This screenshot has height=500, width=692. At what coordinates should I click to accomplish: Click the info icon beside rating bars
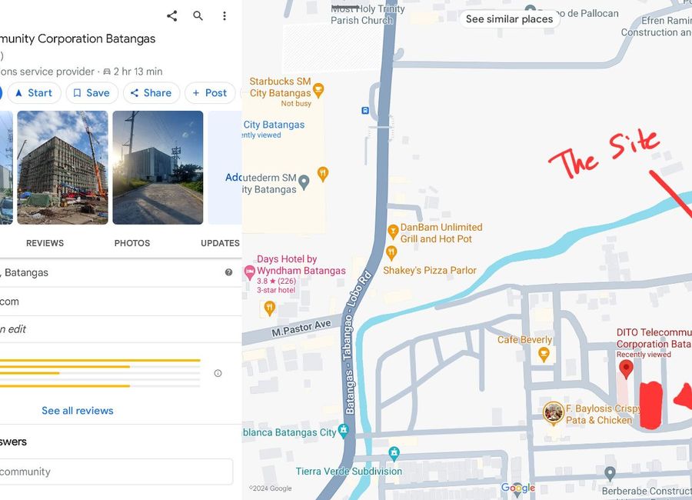pyautogui.click(x=218, y=373)
